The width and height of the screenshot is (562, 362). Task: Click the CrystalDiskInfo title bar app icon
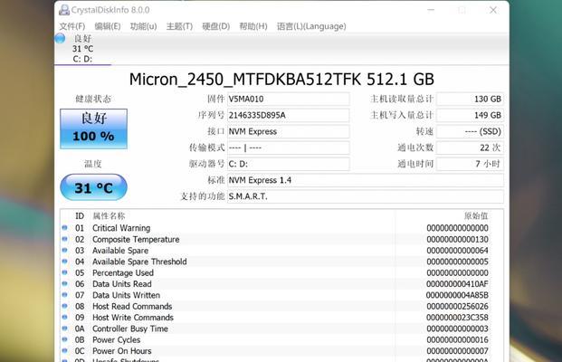click(64, 10)
